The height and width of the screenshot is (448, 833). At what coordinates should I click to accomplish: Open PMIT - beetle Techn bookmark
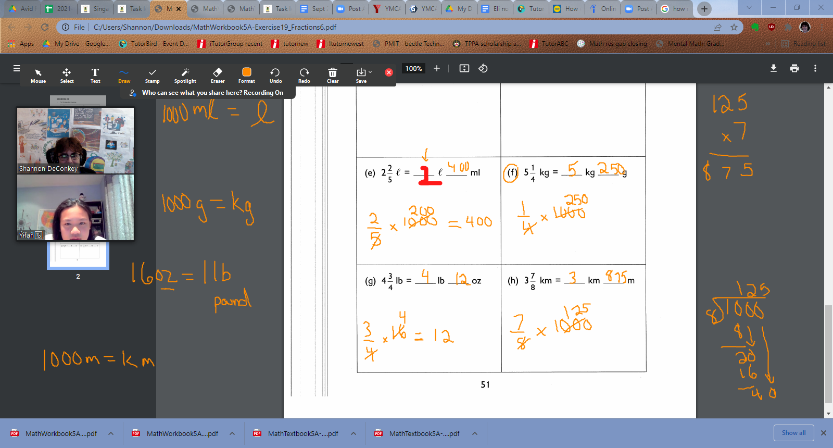409,44
